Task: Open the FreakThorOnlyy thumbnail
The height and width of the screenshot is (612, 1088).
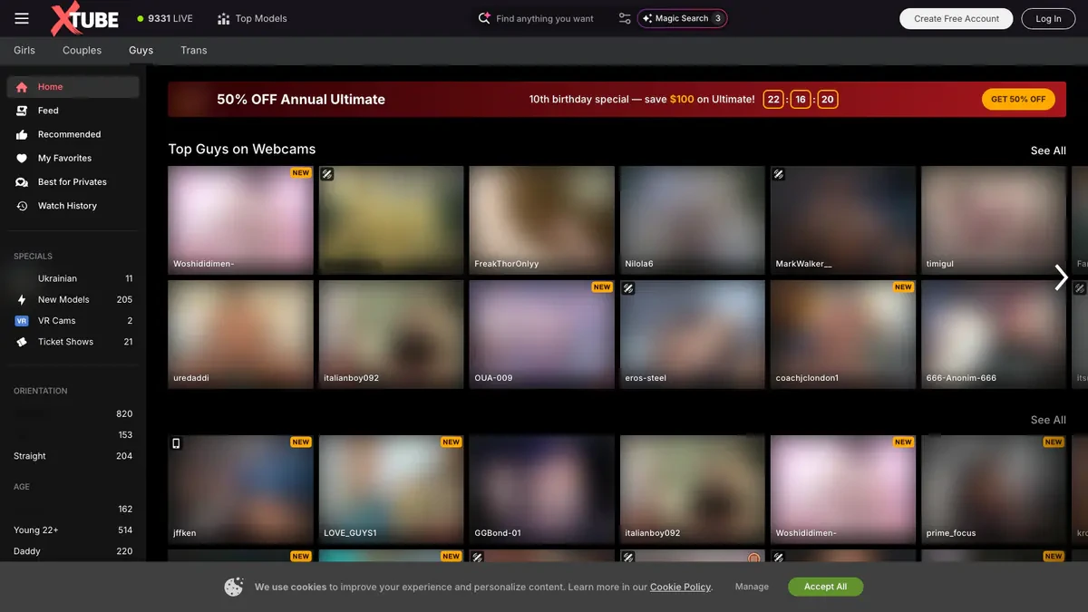Action: tap(541, 219)
